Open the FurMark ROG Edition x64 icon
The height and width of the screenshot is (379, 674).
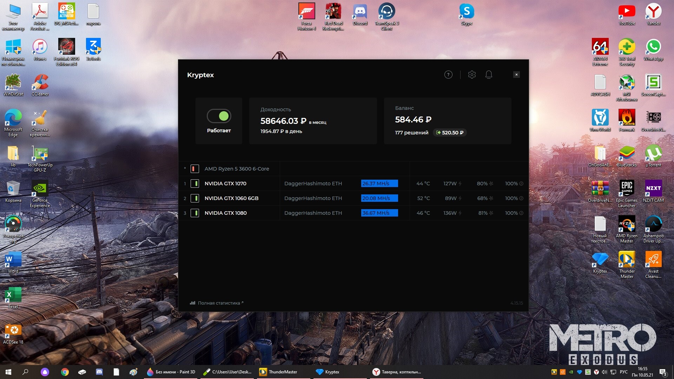[x=66, y=52]
